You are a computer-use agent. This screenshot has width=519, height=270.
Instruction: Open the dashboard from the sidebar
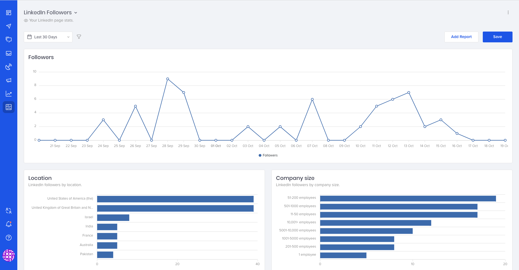(x=9, y=13)
